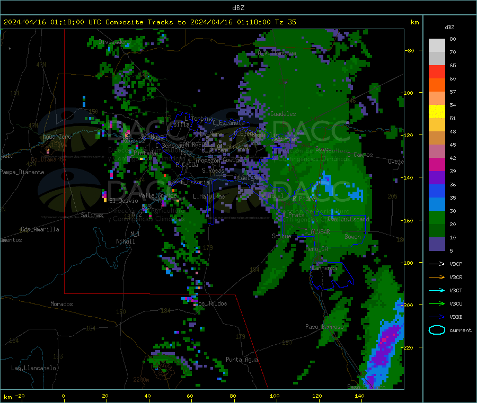Click the 'VBCR' legend label
This screenshot has width=477, height=403.
(456, 277)
